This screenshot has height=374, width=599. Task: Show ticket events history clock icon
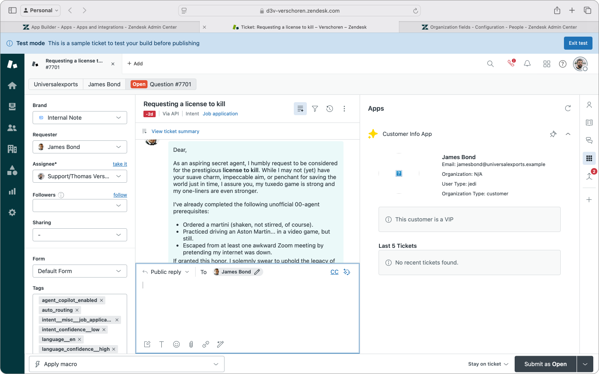tap(330, 109)
